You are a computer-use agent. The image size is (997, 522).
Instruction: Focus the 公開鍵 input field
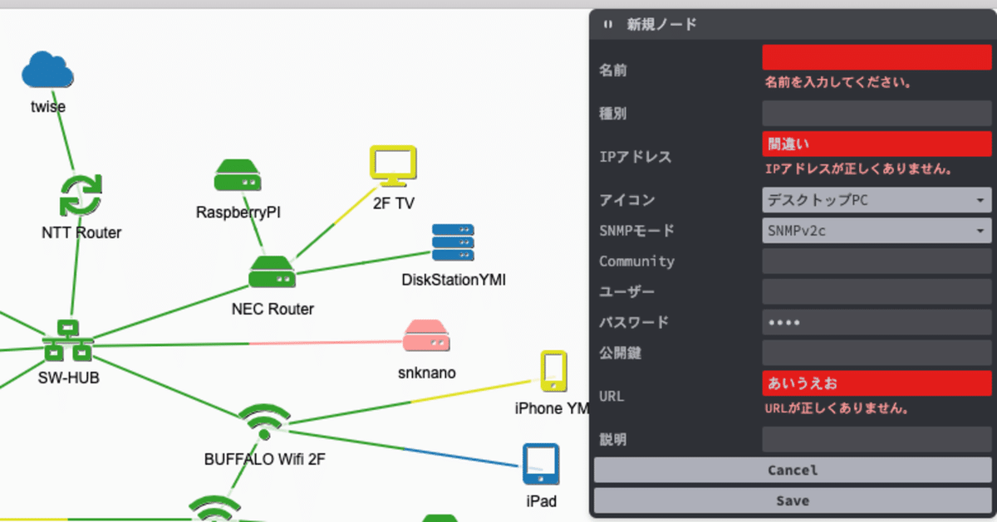click(x=877, y=353)
